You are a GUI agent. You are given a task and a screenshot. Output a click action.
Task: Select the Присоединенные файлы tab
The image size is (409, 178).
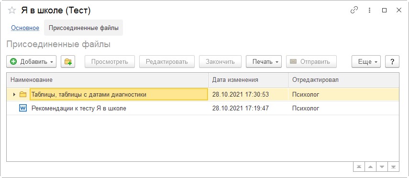(x=83, y=28)
